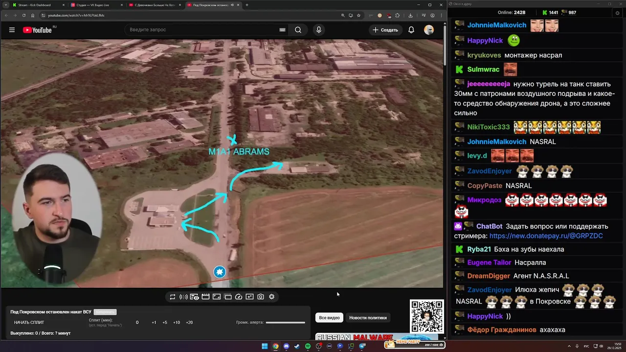Click the 'Копировать' button beside video title
626x352 pixels.
105,312
